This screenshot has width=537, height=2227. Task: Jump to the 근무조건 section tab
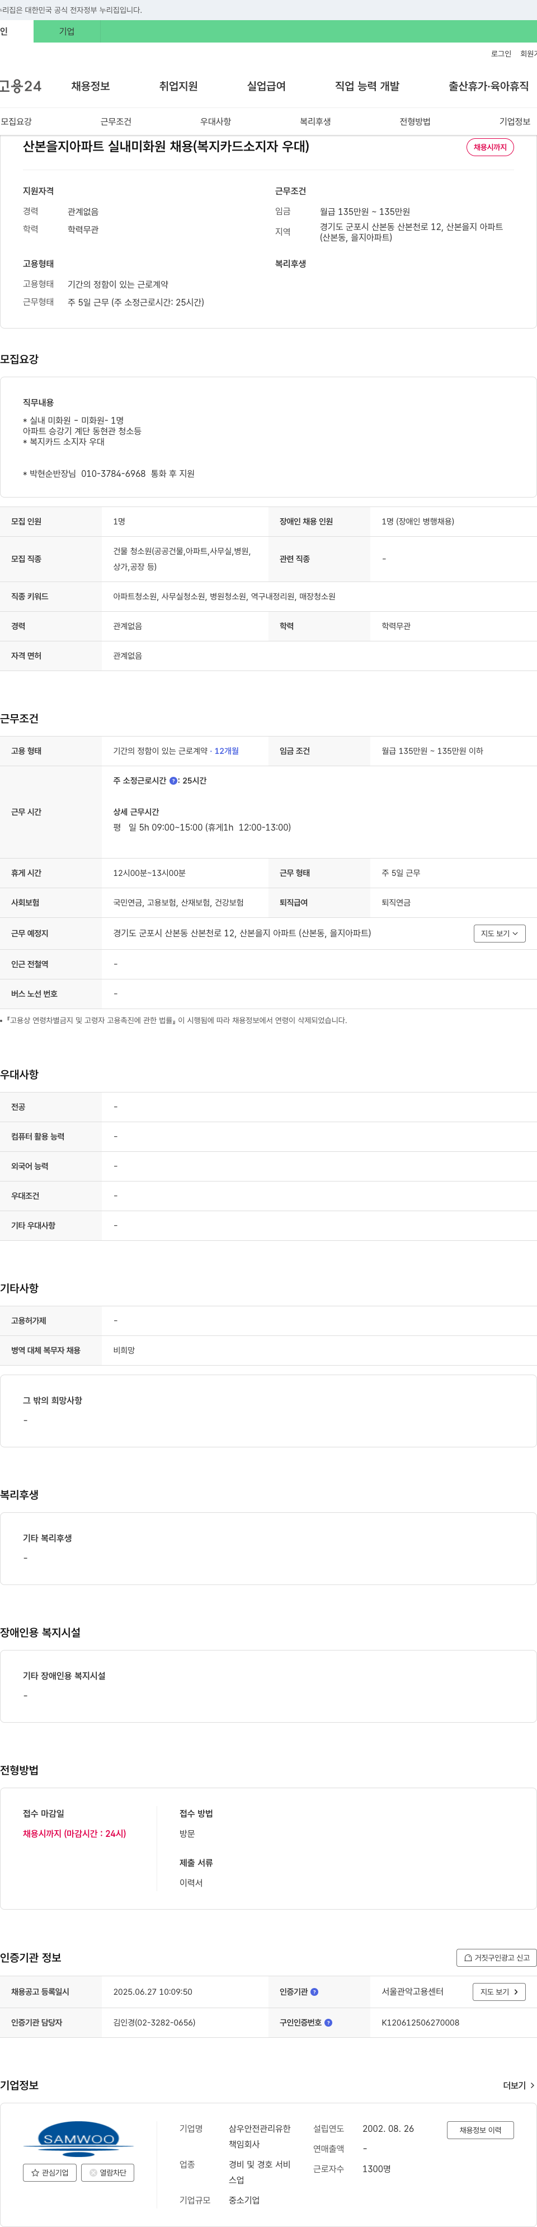pos(116,122)
